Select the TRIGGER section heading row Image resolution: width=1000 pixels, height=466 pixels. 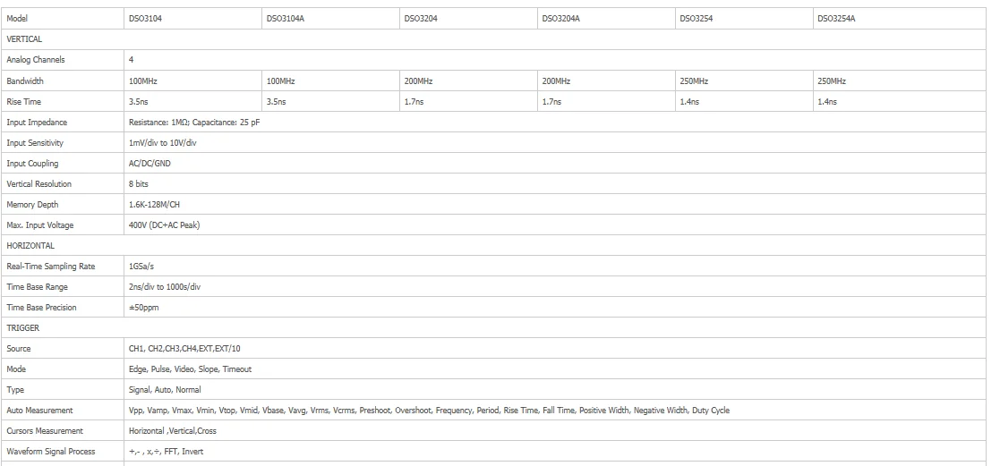[22, 328]
